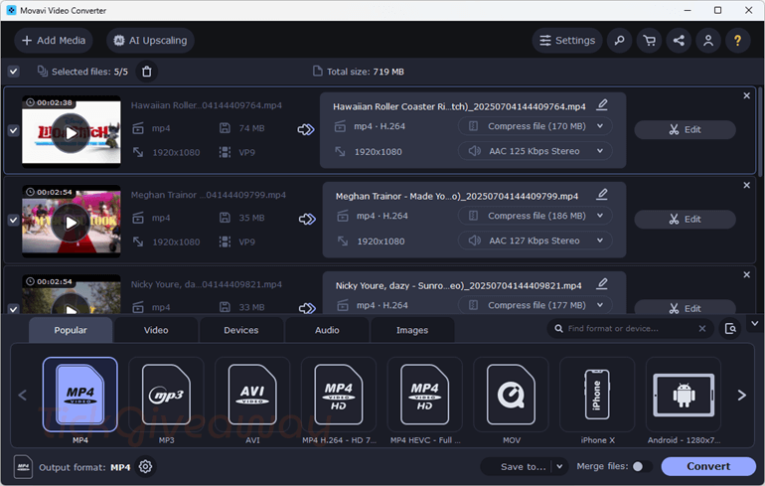Open AI Upscaling
Screen dimensions: 765x486
point(150,41)
